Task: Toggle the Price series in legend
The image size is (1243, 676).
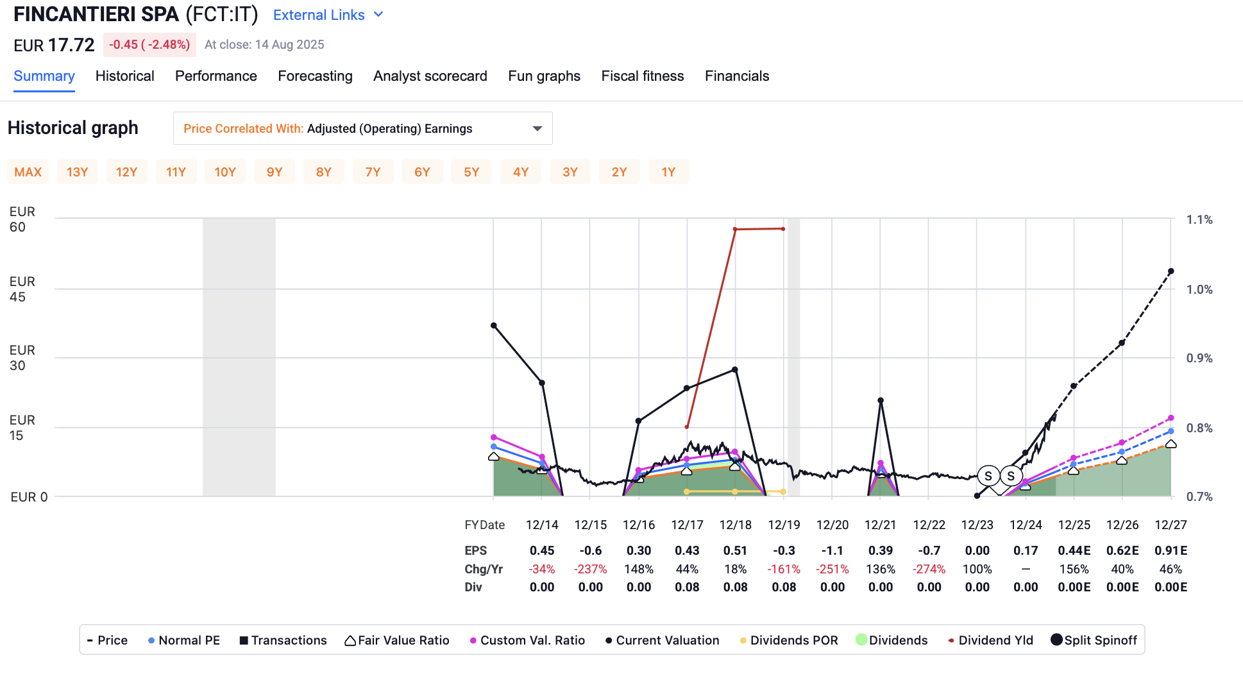Action: [x=108, y=641]
